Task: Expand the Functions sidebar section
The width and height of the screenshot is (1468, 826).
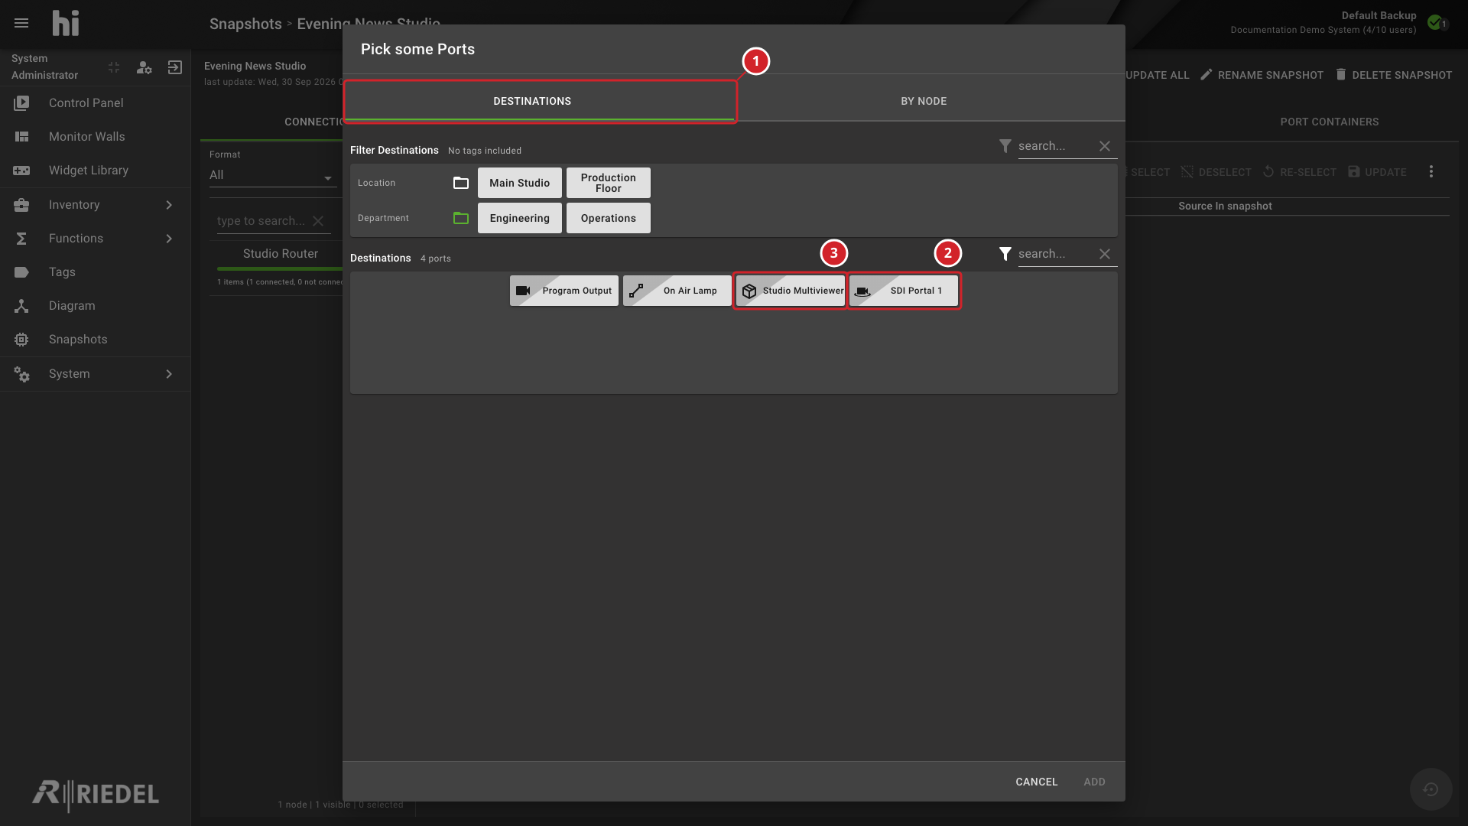Action: click(96, 239)
